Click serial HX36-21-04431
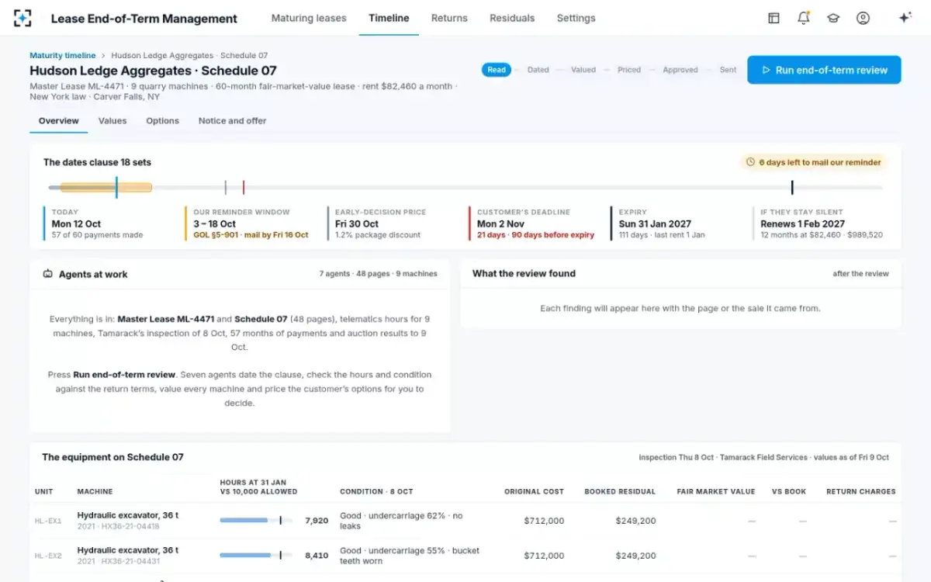This screenshot has width=931, height=582. pos(129,561)
